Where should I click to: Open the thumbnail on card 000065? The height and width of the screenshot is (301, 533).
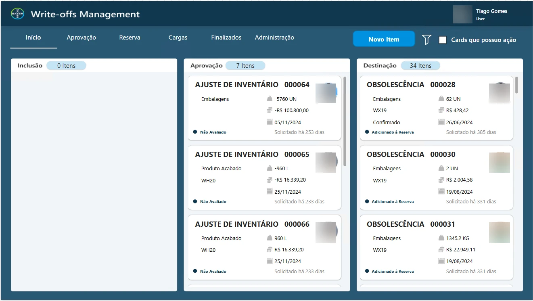326,163
